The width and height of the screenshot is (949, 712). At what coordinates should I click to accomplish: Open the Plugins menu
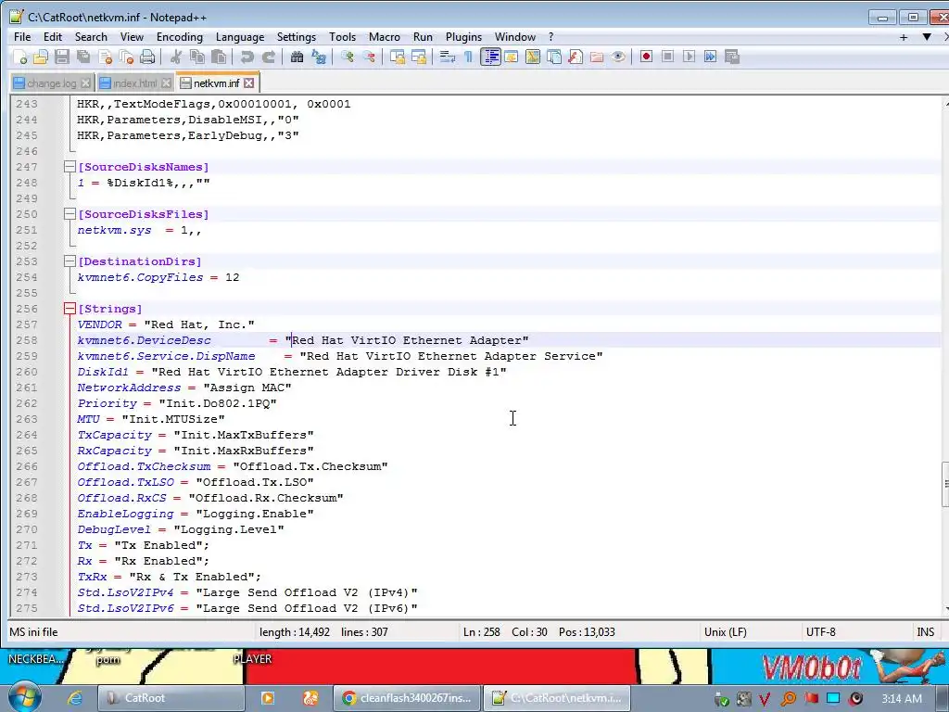click(x=463, y=37)
